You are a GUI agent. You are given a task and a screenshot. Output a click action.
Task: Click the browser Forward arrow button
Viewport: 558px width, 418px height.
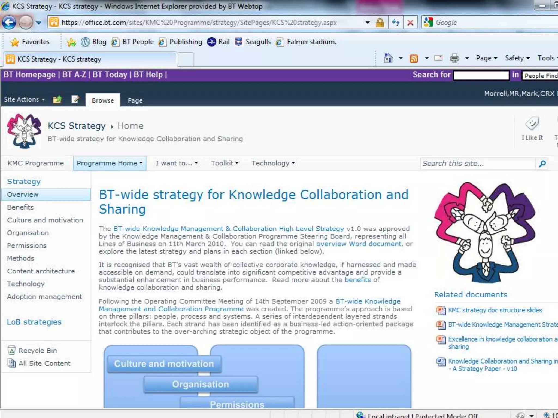(26, 22)
